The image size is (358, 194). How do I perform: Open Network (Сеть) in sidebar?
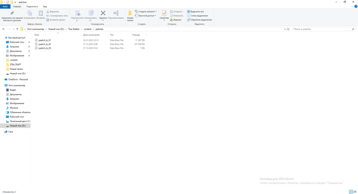click(10, 132)
